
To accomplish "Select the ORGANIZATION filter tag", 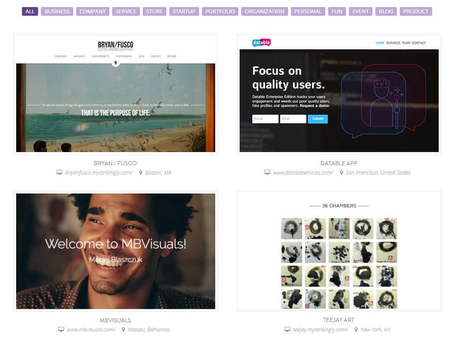I will pyautogui.click(x=264, y=11).
